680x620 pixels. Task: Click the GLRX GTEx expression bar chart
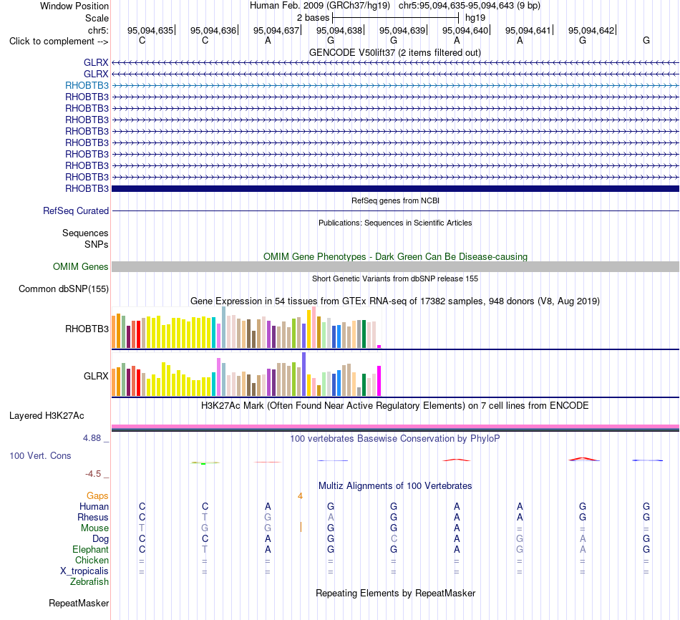click(x=246, y=374)
